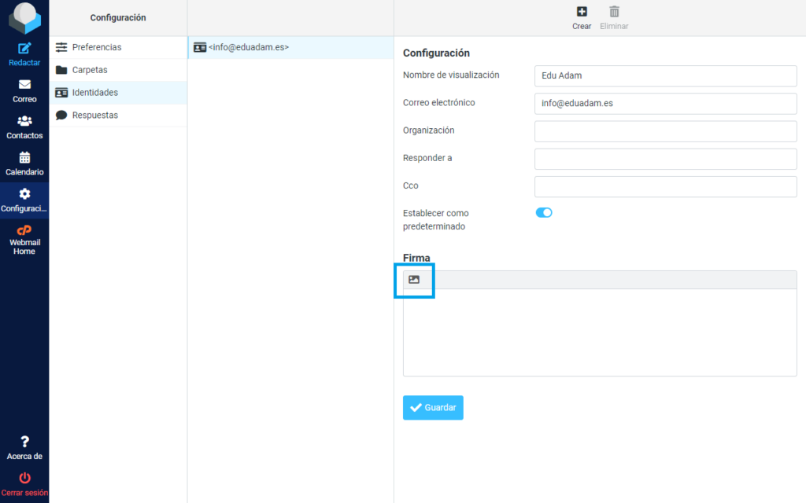Open Contactos in the sidebar
806x503 pixels.
24,121
